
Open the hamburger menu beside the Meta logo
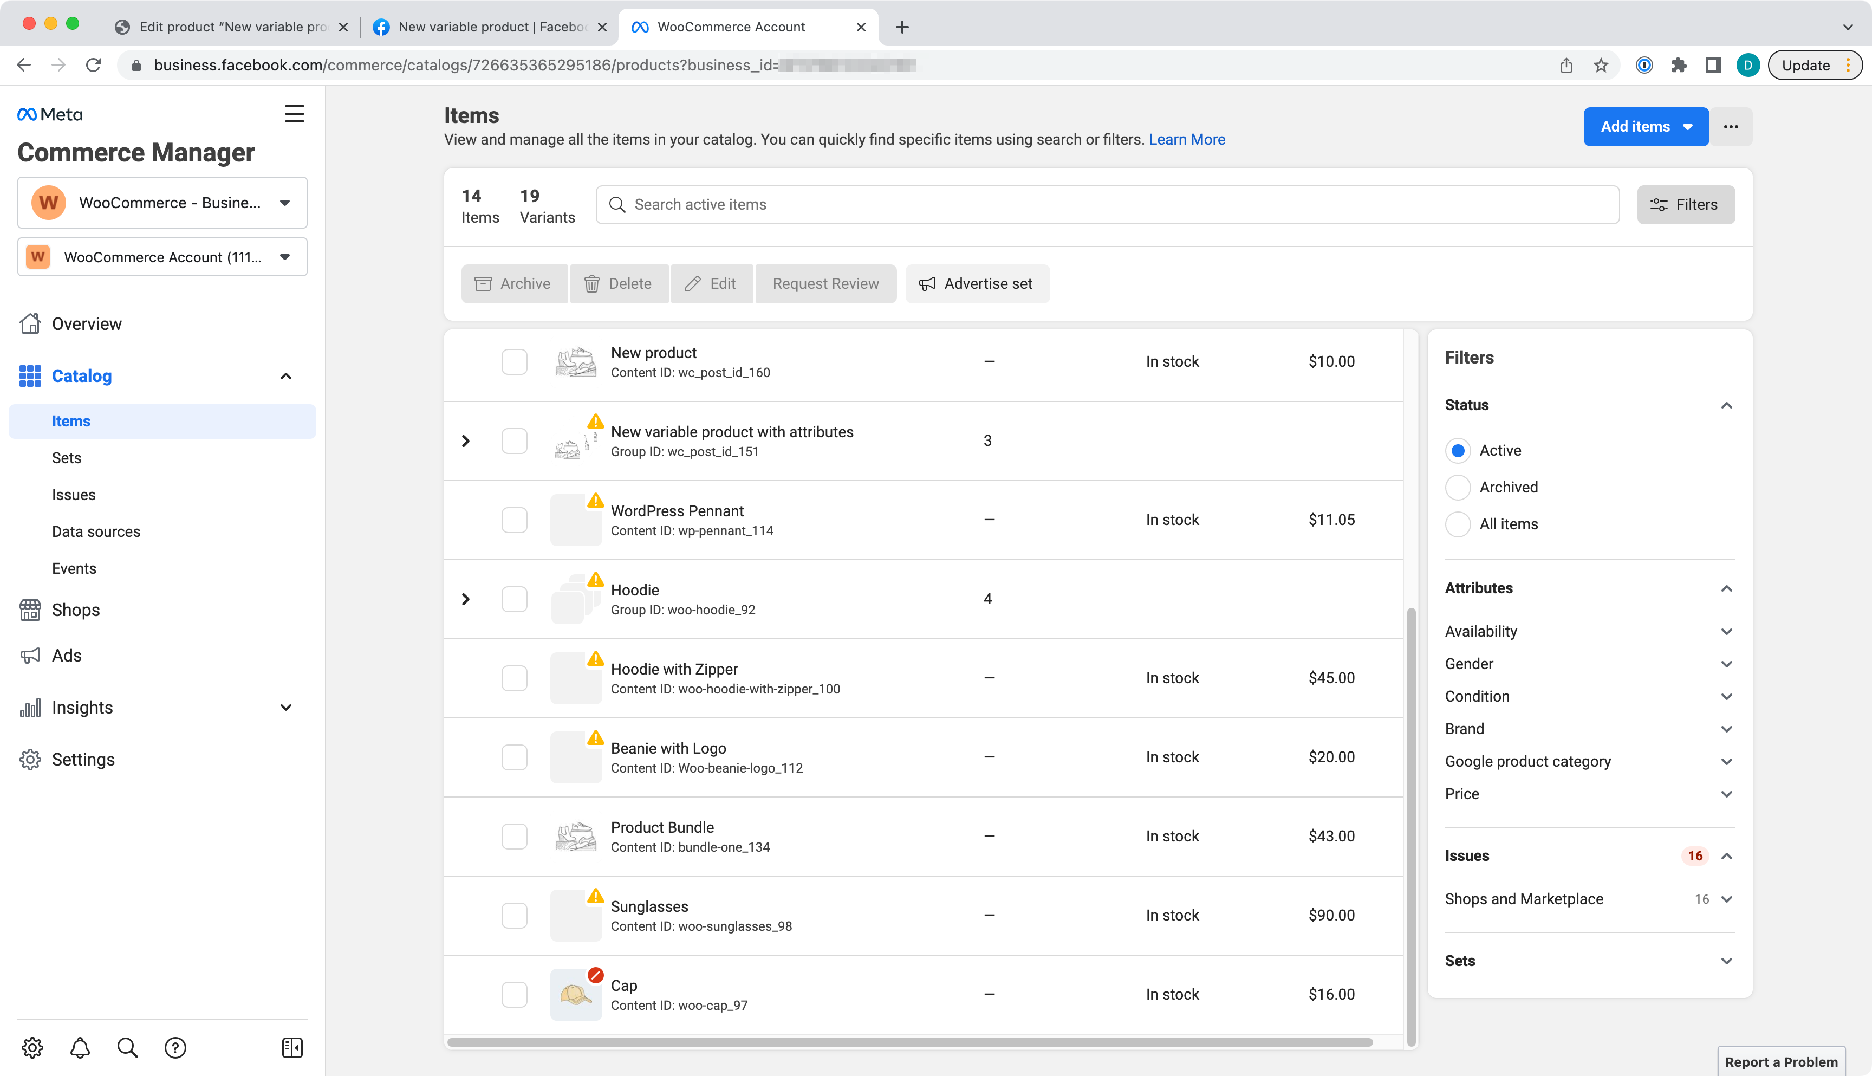click(294, 114)
